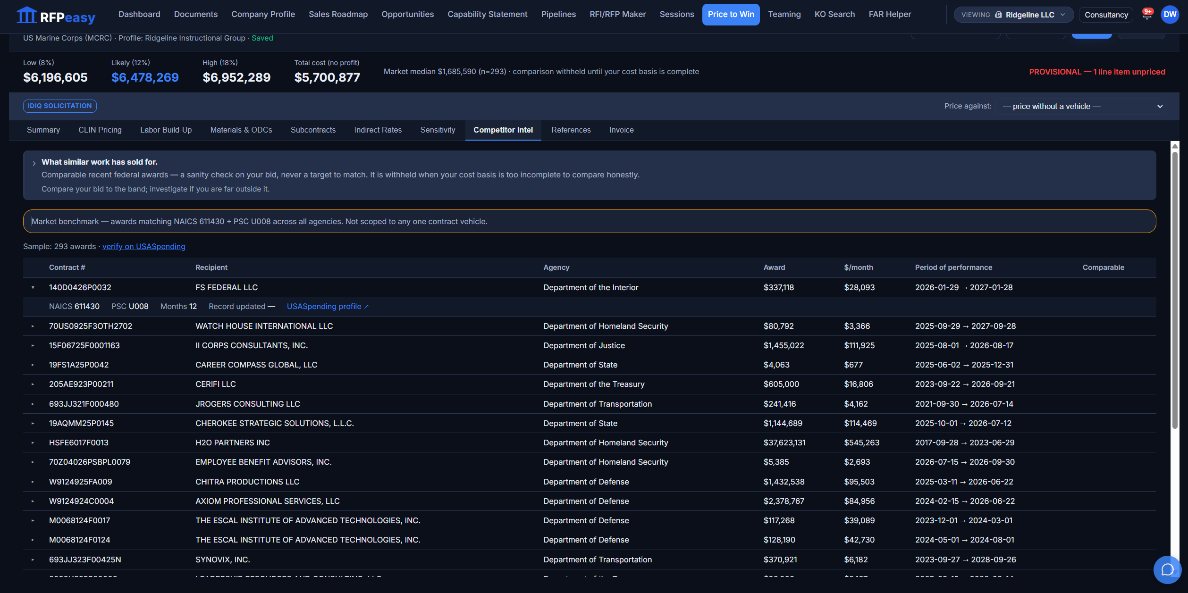Viewport: 1188px width, 593px height.
Task: Expand the SYNOVIX, INC. row
Action: click(33, 560)
